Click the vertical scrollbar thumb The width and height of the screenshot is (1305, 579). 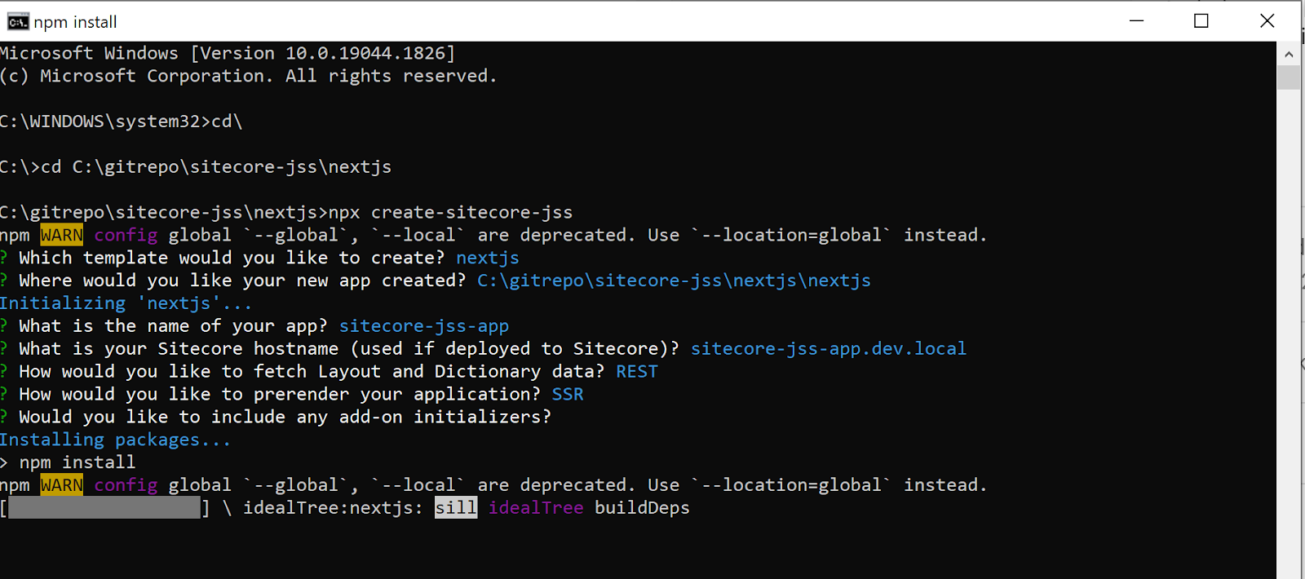(1289, 77)
